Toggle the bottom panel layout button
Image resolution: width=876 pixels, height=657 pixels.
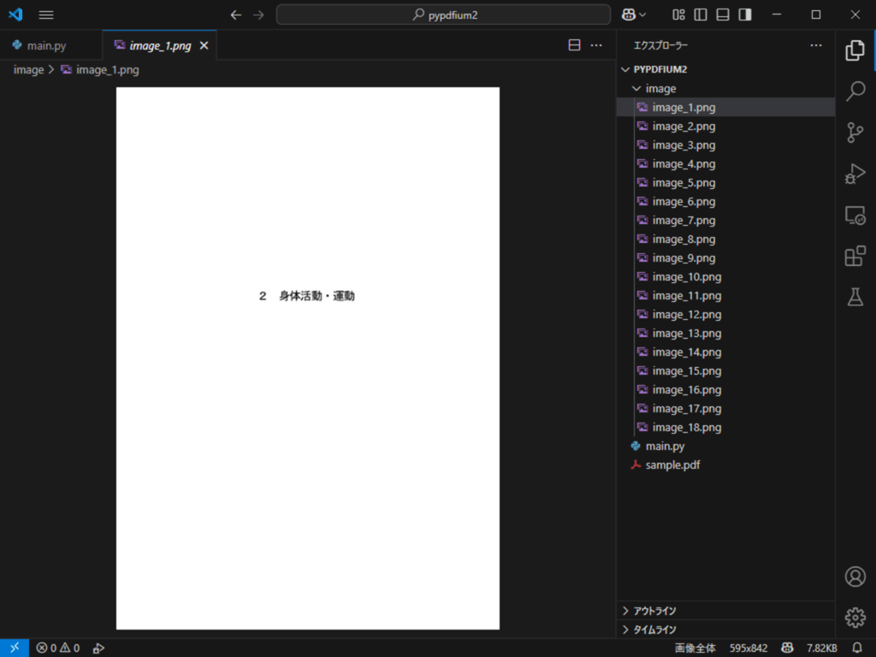click(722, 15)
